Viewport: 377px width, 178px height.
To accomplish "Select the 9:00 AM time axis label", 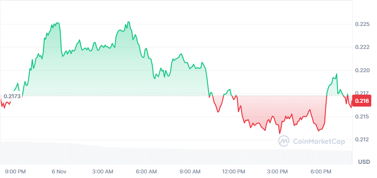I will [190, 171].
